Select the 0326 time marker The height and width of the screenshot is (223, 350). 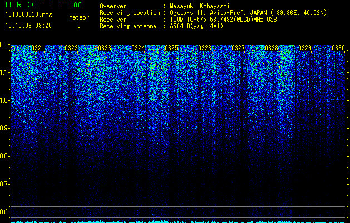click(205, 48)
